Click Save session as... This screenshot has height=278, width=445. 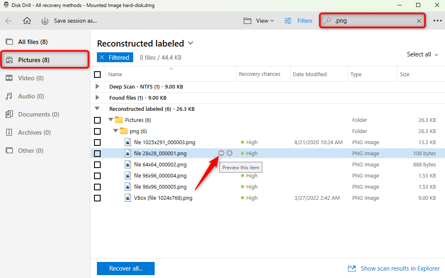click(75, 21)
